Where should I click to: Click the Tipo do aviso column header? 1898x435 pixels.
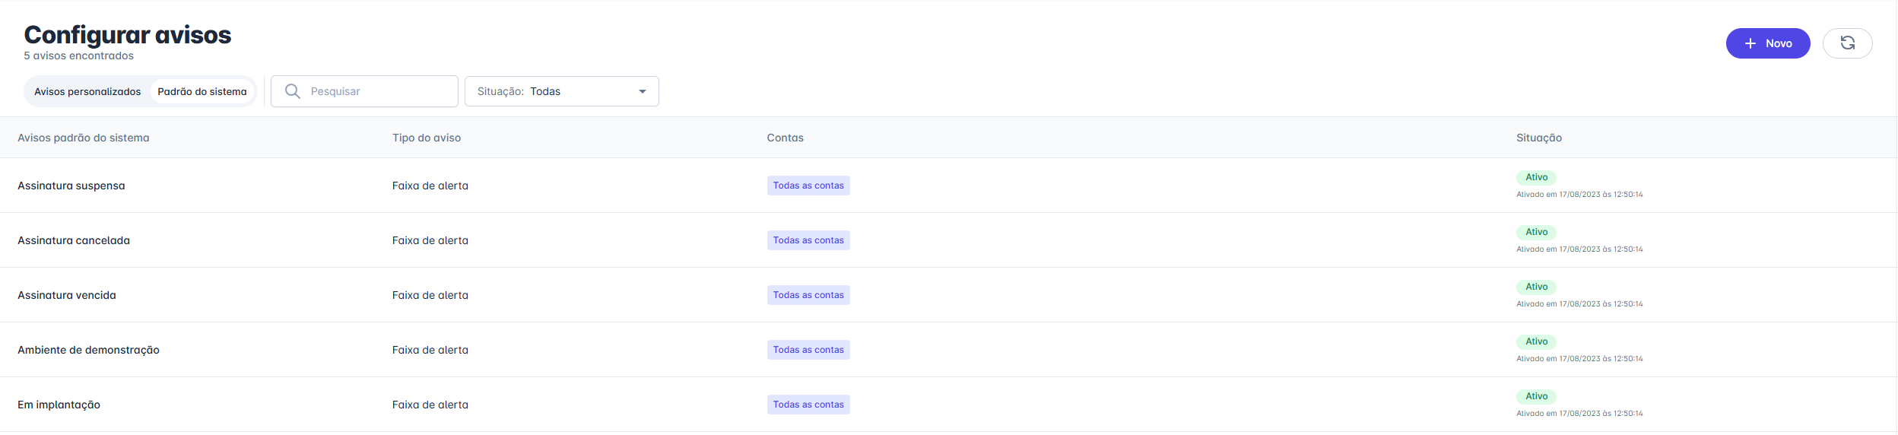pos(427,138)
